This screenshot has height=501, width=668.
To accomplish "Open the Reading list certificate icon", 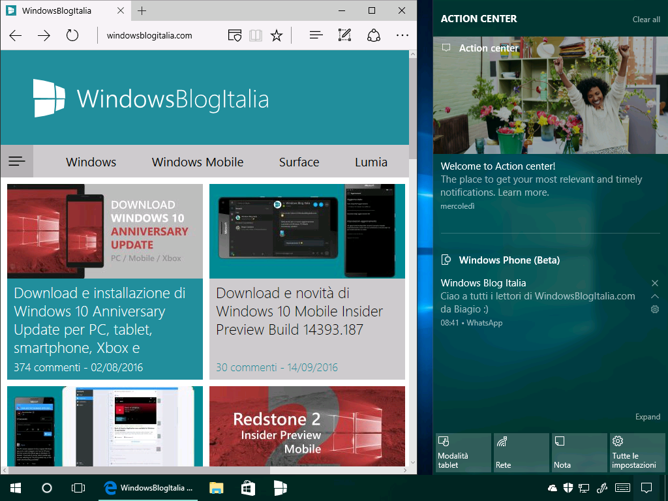I will 235,35.
